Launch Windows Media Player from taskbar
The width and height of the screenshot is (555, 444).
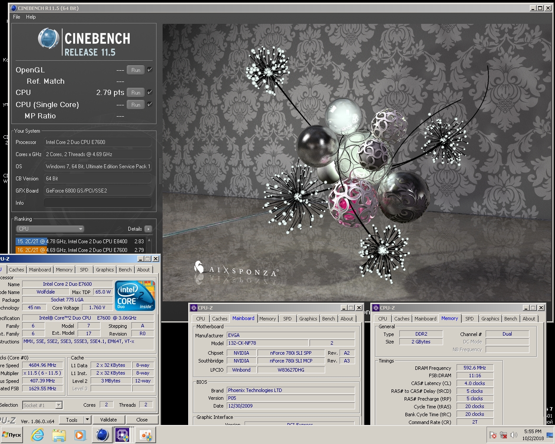(80, 435)
